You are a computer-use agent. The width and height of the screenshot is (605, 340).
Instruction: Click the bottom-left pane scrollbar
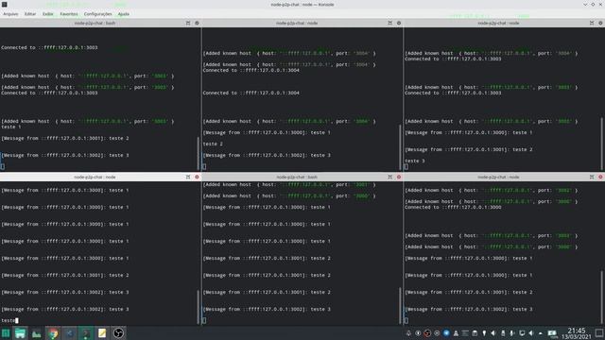pos(199,307)
